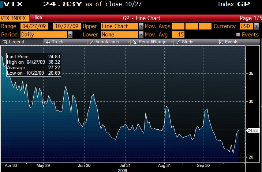Viewport: 262px width, 172px height.
Task: Open the Upper chart type dropdown
Action: pyautogui.click(x=141, y=26)
